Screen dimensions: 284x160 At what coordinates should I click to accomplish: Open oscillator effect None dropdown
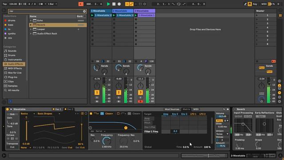[x=26, y=148]
